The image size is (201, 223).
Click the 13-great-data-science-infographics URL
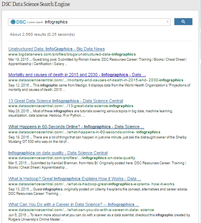point(71,106)
